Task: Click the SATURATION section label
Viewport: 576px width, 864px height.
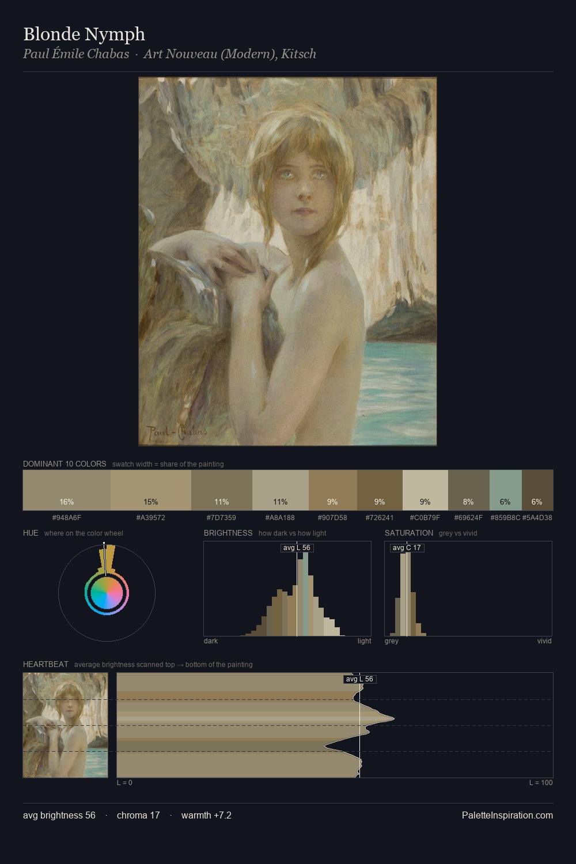Action: point(409,533)
